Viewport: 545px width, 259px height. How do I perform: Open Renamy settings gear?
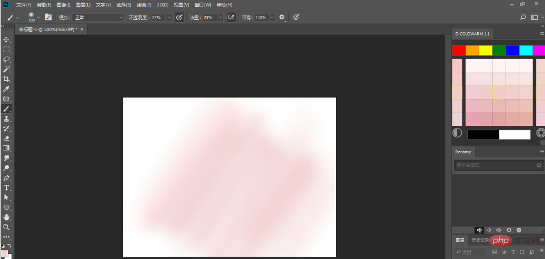point(509,230)
